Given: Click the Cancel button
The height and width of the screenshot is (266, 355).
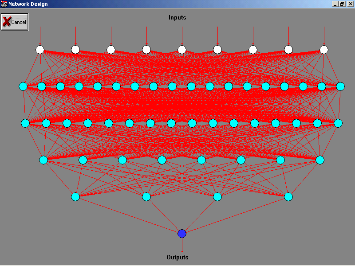Looking at the screenshot, I should (15, 22).
